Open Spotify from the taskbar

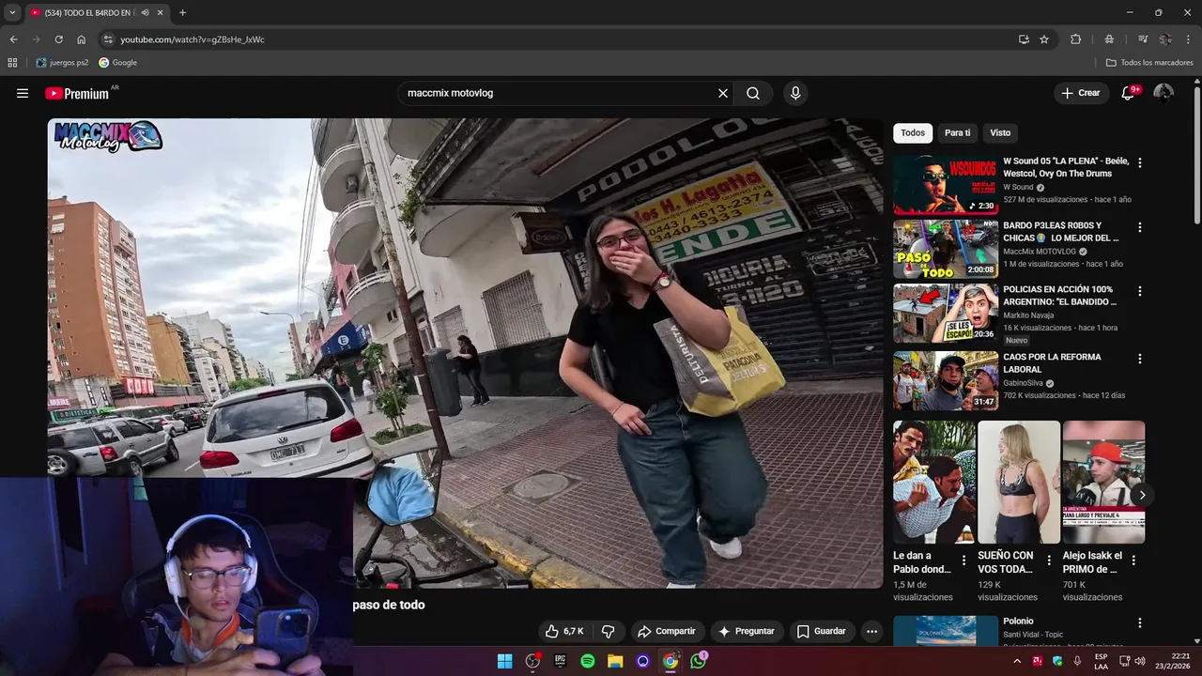588,661
